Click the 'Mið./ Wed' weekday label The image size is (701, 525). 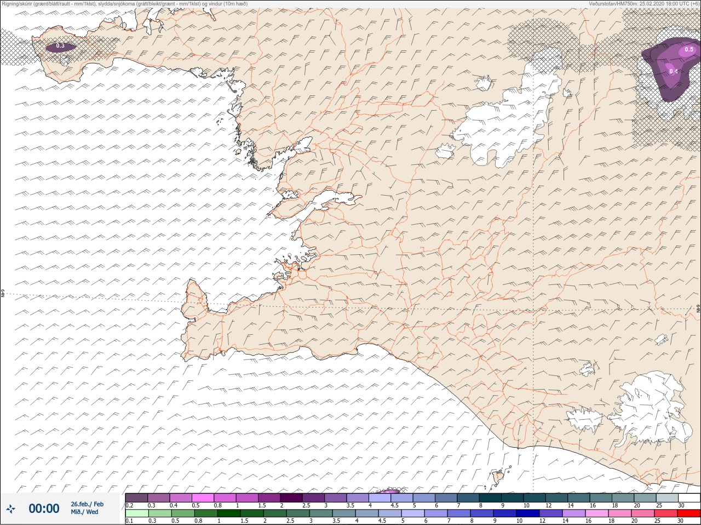[84, 512]
